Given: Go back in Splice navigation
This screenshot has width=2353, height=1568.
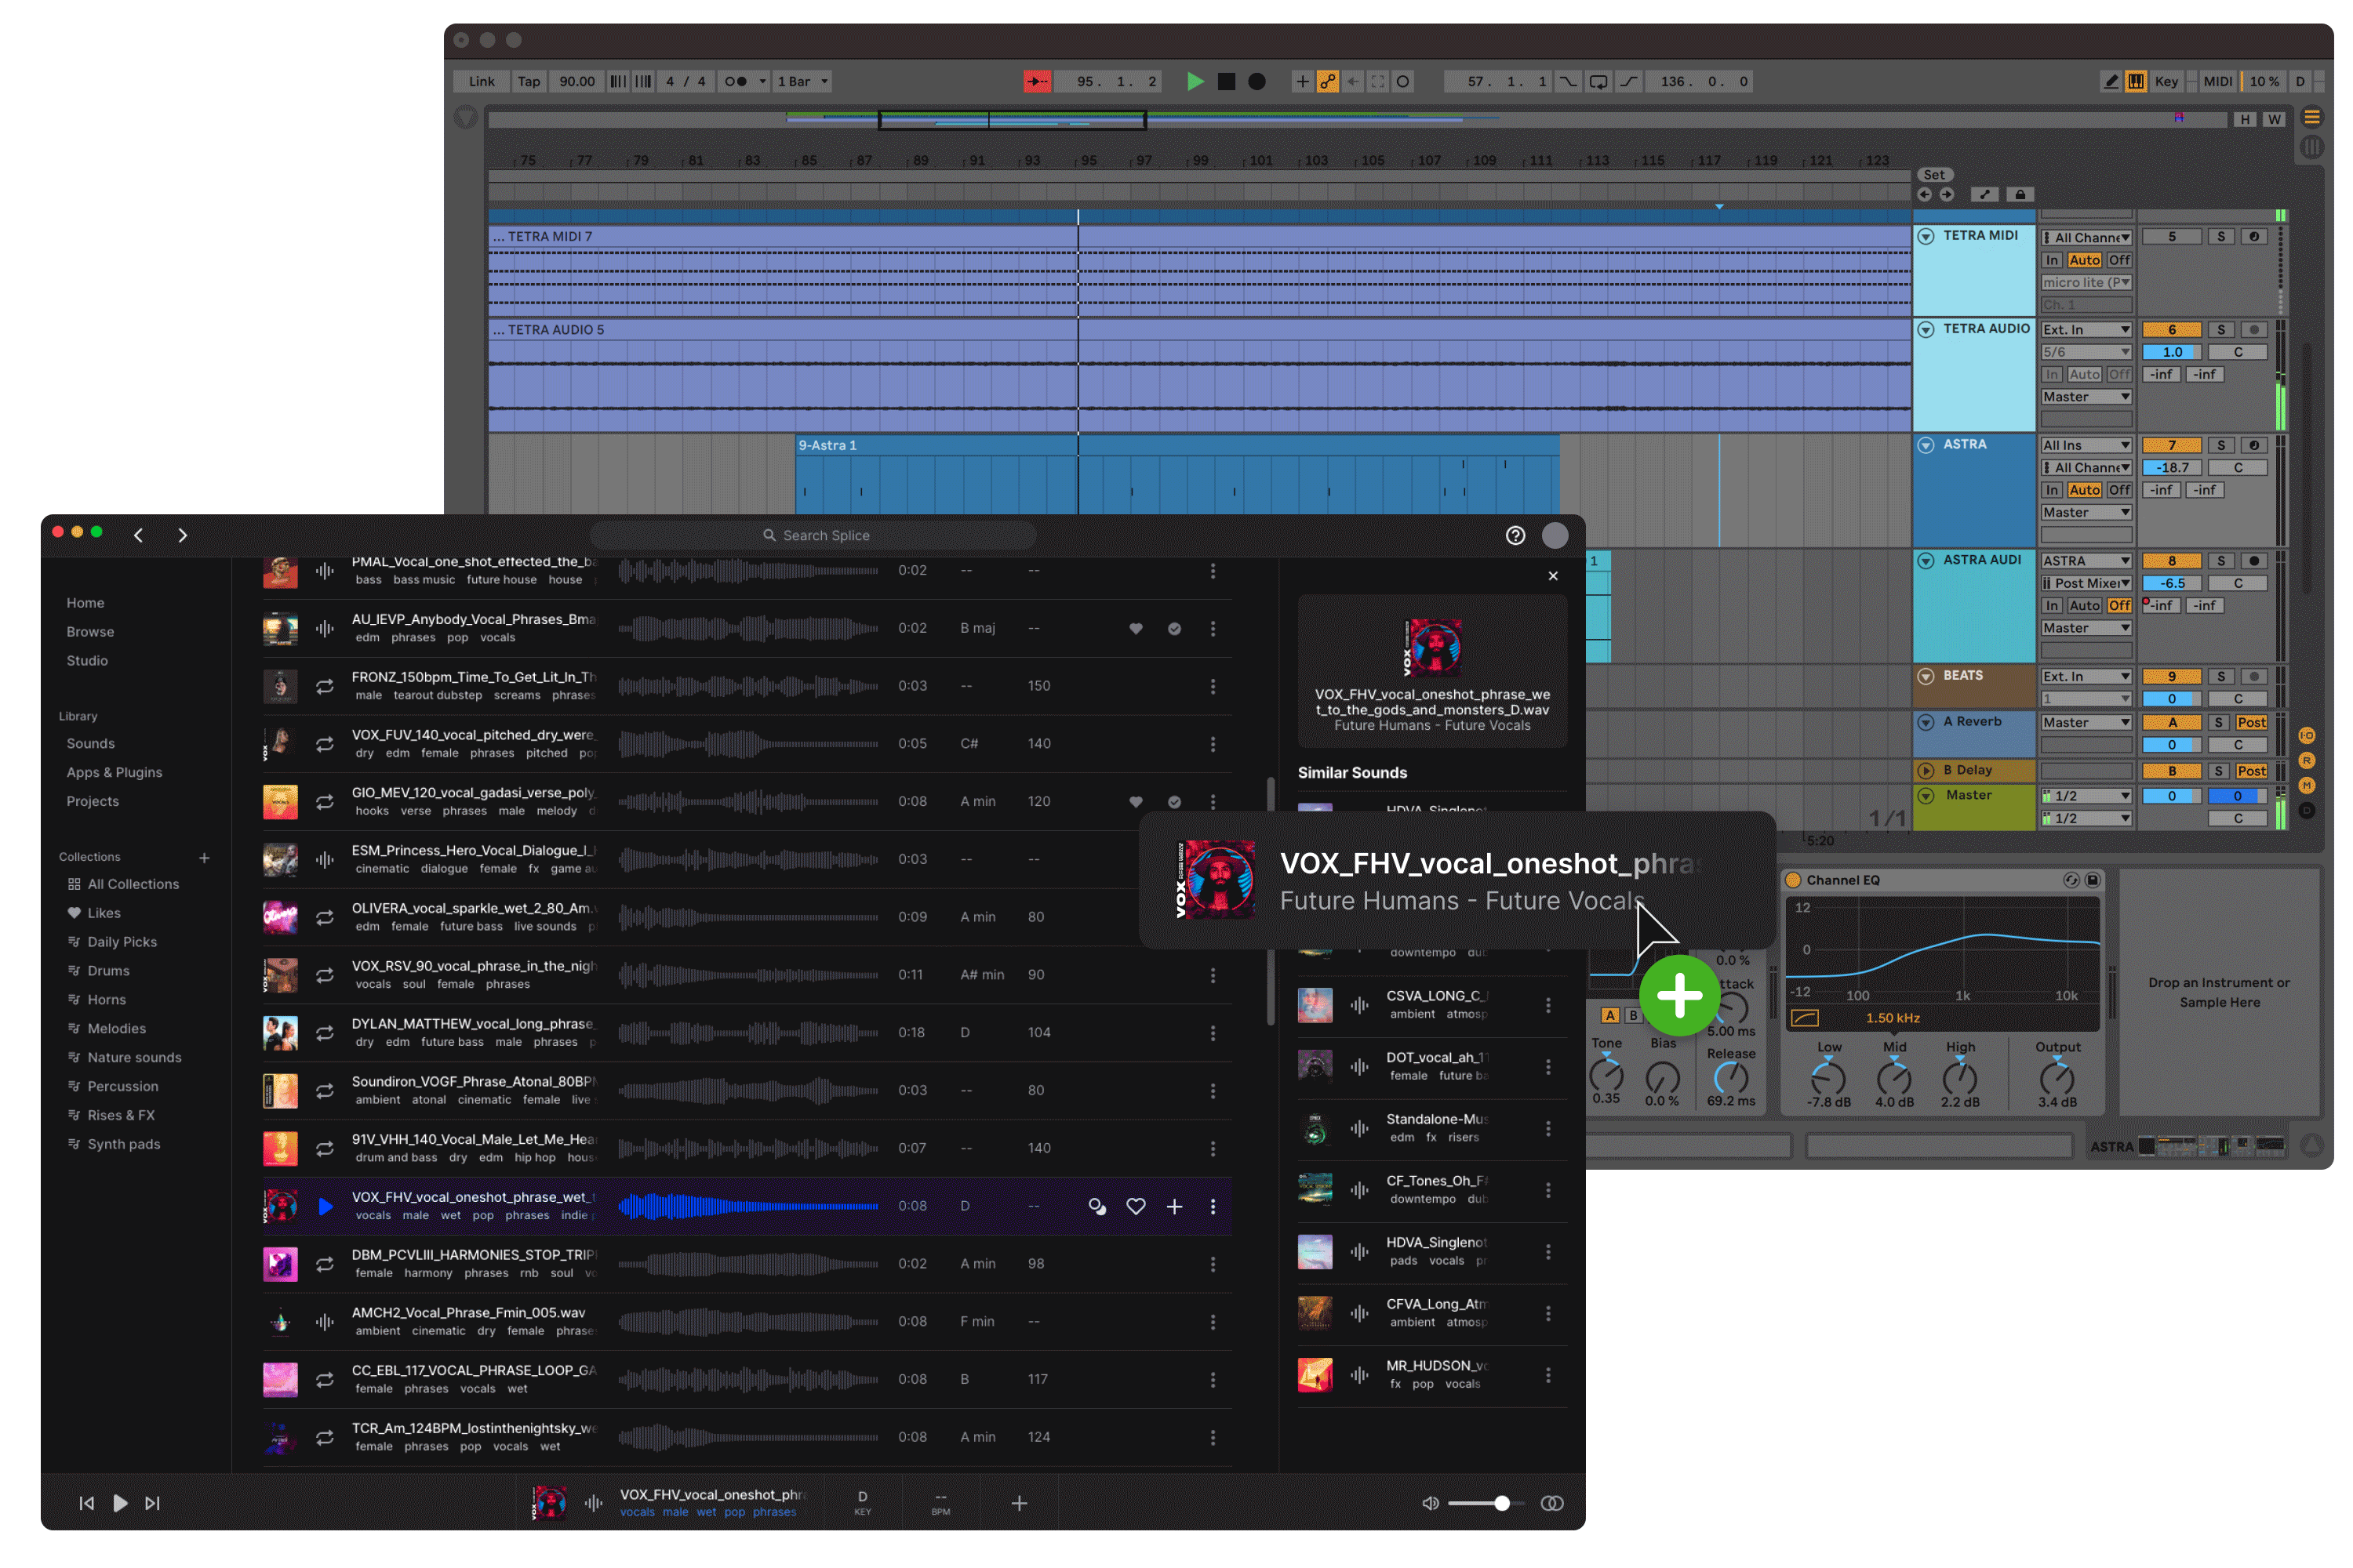Looking at the screenshot, I should (x=138, y=536).
